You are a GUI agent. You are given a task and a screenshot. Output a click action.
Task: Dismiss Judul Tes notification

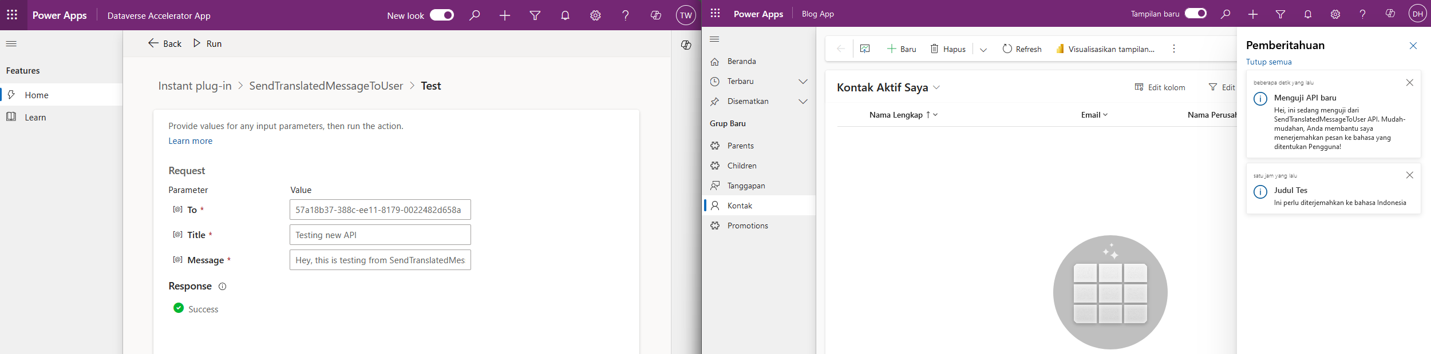pos(1409,175)
